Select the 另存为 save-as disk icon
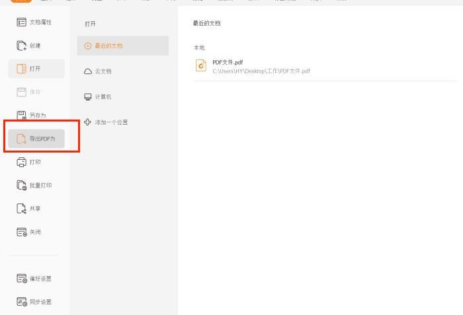The image size is (463, 315). 21,116
